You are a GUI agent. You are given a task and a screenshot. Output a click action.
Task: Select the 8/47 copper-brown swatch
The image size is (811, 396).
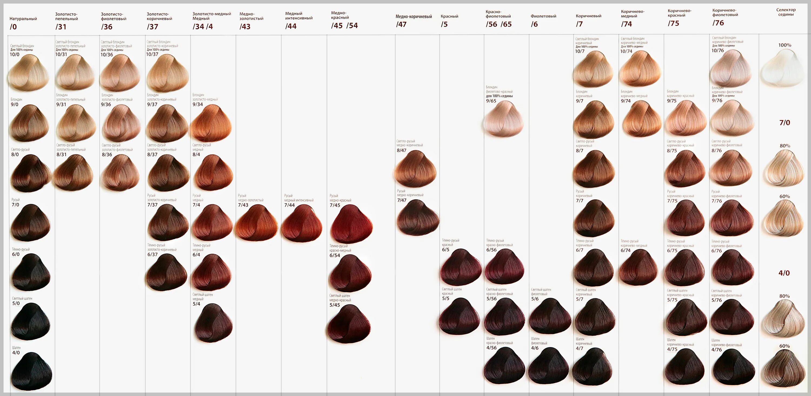tap(415, 170)
